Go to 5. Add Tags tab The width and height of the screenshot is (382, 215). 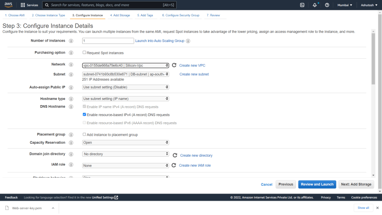click(145, 15)
